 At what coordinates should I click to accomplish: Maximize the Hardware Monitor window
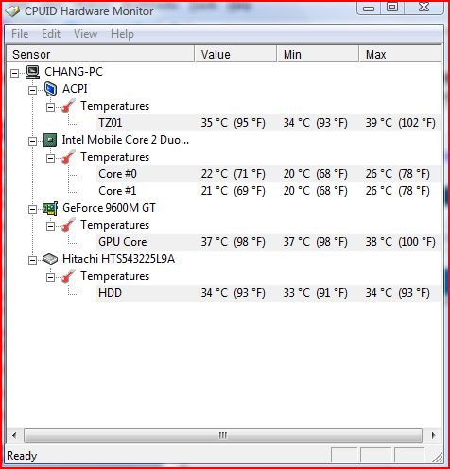click(392, 7)
